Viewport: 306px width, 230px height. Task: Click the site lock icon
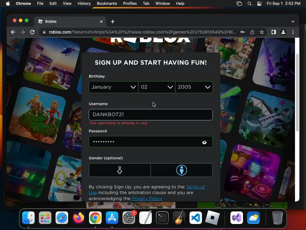(x=44, y=32)
